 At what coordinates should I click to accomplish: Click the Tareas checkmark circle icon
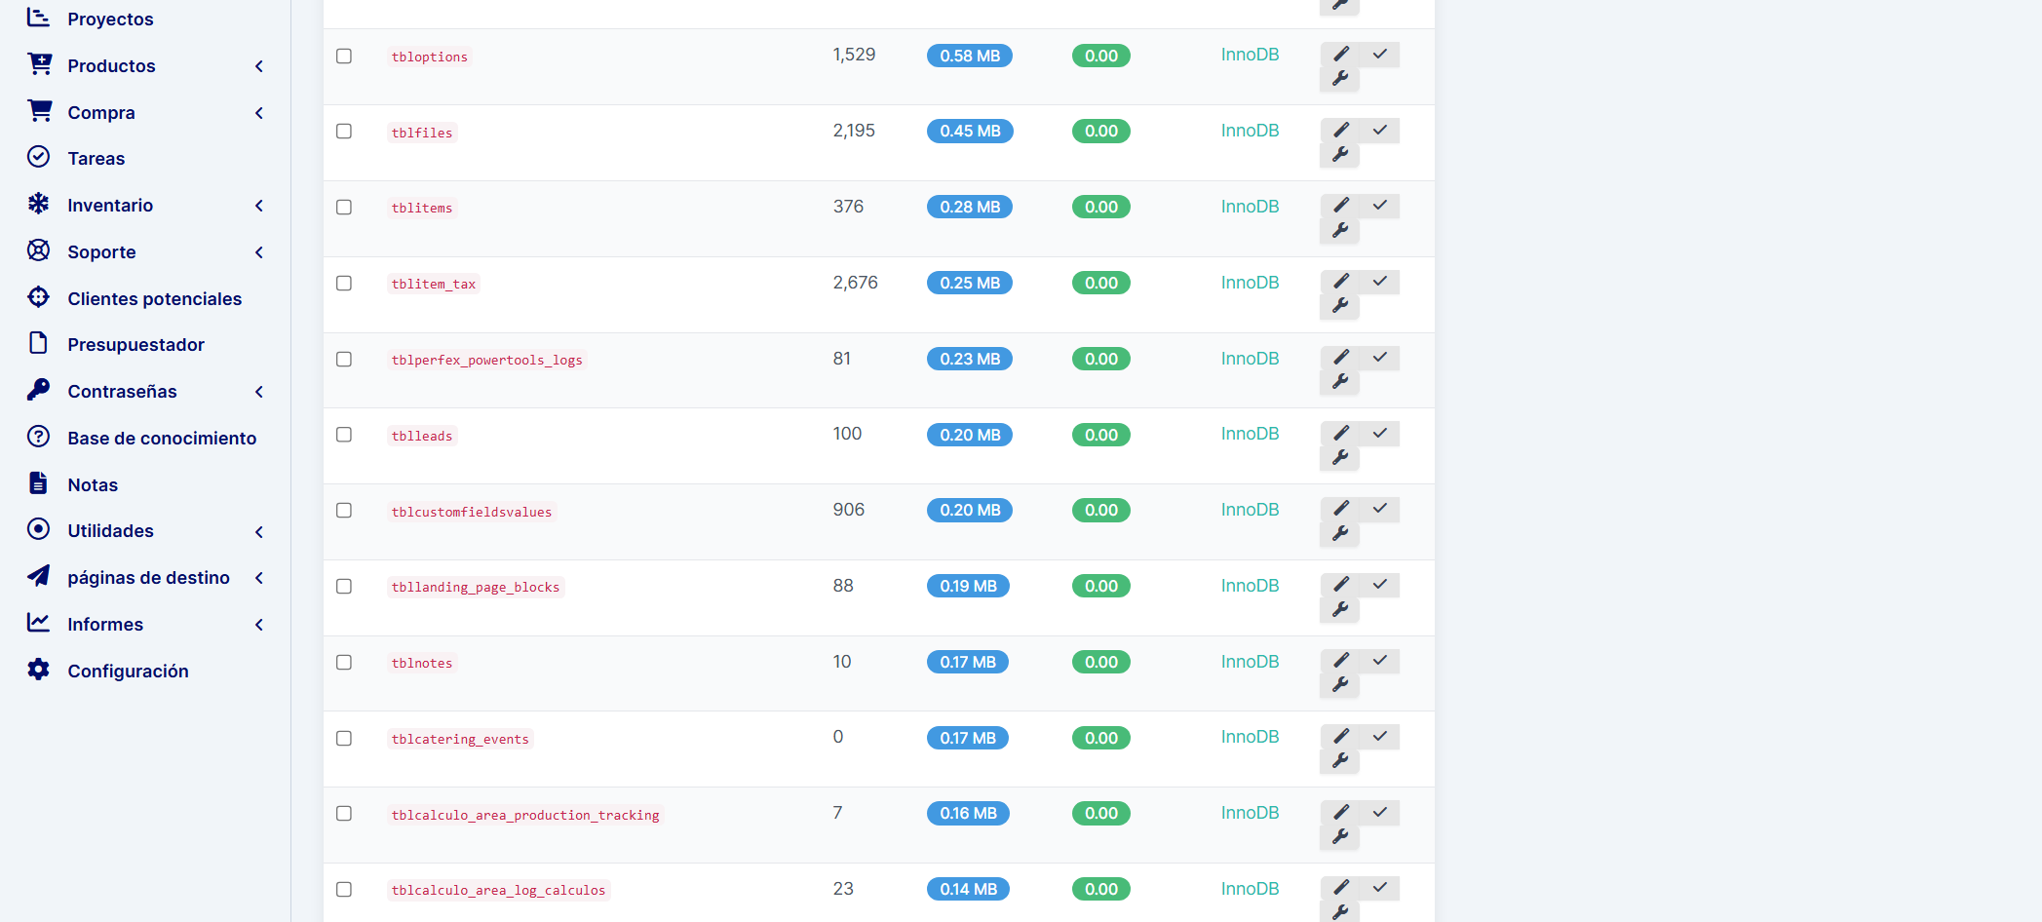click(x=39, y=158)
